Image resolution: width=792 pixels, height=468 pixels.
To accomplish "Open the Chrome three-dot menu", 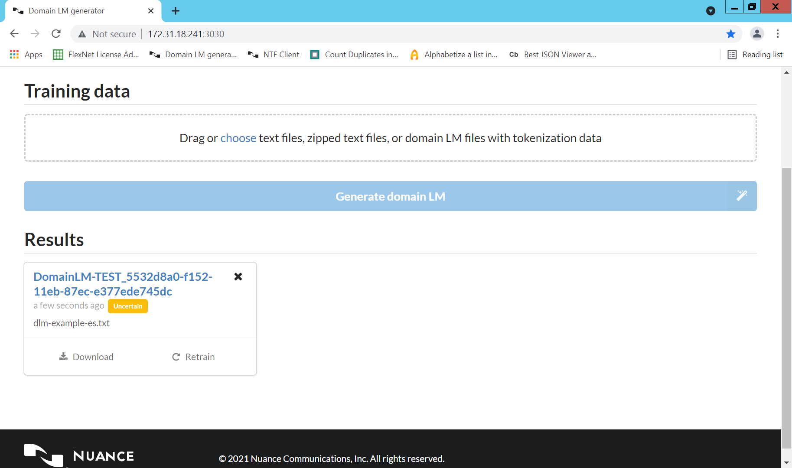I will tap(778, 34).
